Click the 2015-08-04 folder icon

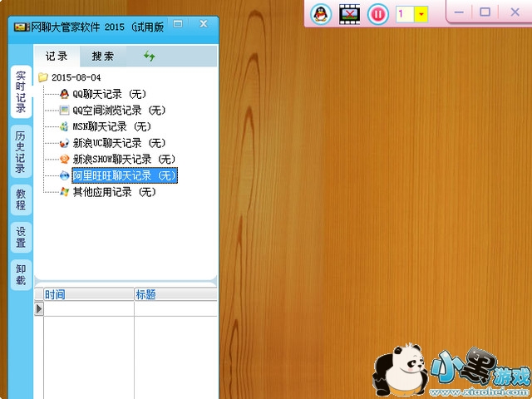[x=42, y=77]
